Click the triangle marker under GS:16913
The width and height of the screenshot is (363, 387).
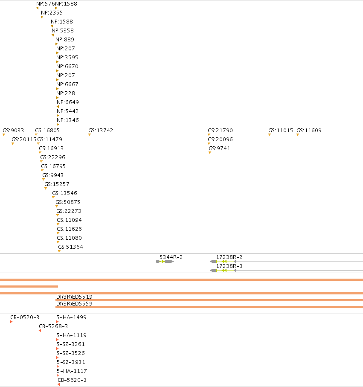point(40,153)
